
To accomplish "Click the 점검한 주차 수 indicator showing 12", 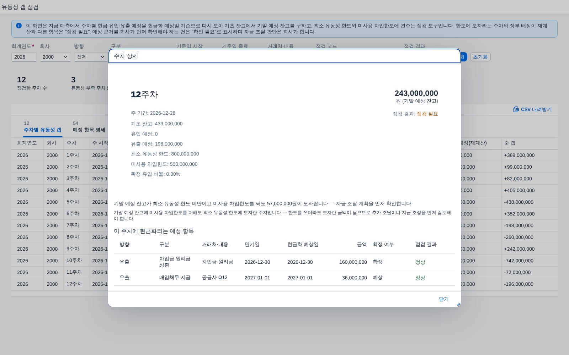I will coord(32,83).
